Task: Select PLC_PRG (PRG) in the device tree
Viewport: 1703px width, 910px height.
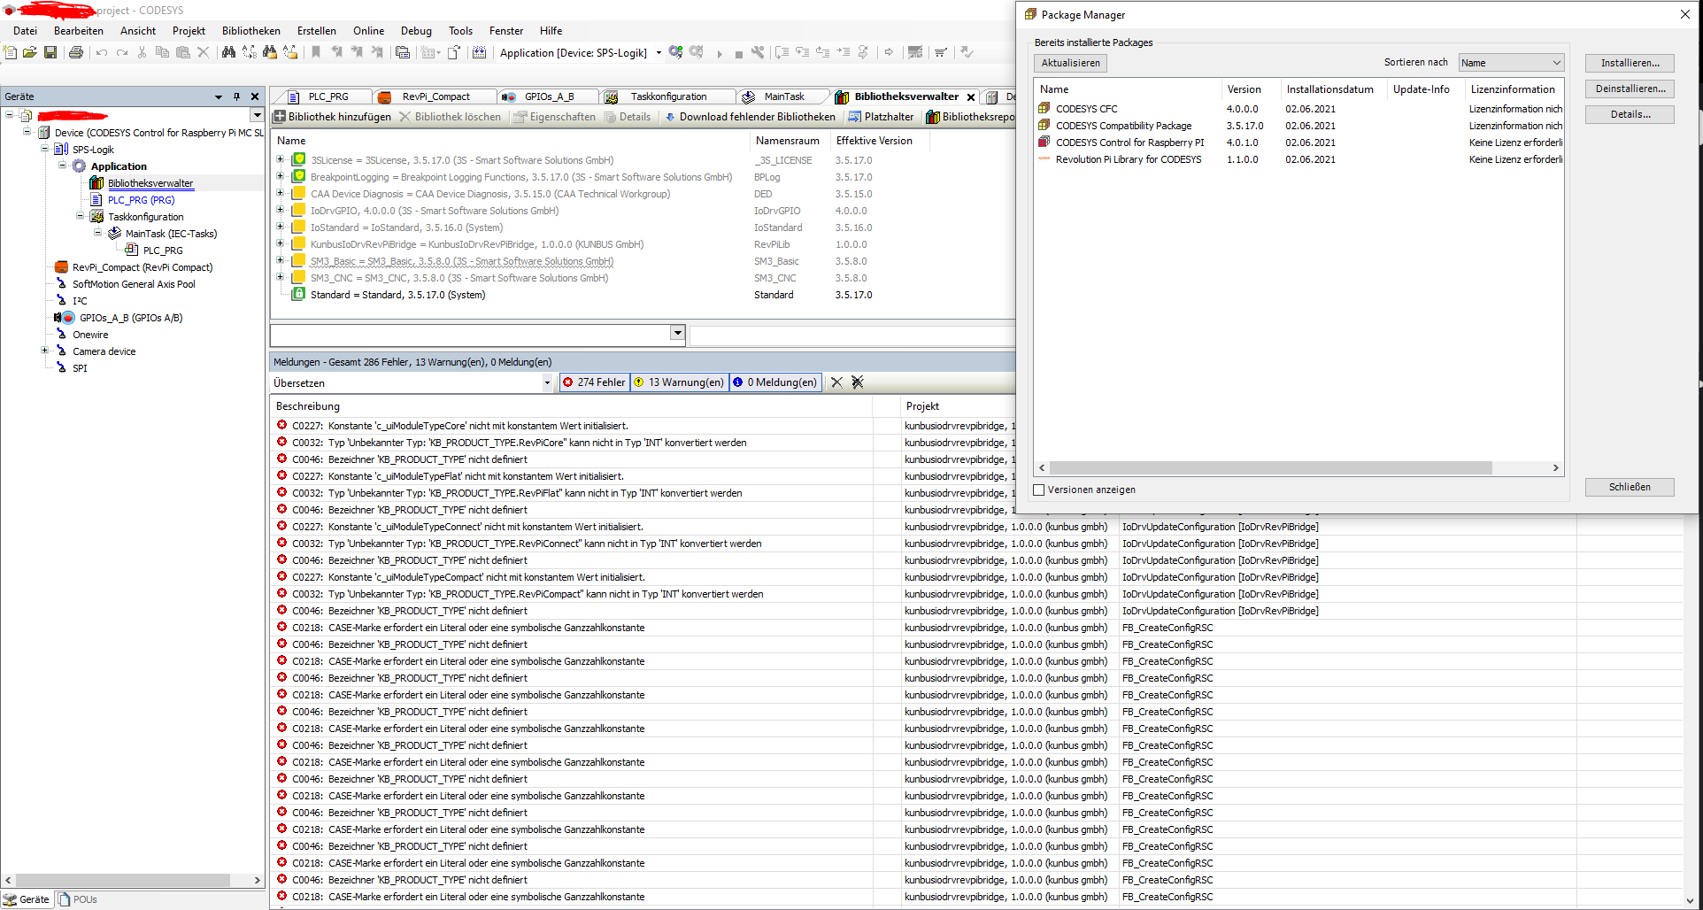Action: tap(142, 200)
